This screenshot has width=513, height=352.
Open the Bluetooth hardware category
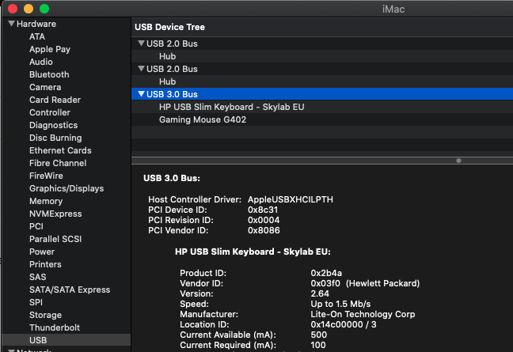pyautogui.click(x=49, y=74)
